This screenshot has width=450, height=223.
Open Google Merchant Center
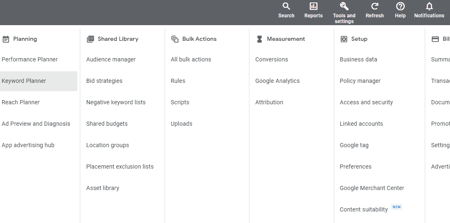tap(372, 188)
